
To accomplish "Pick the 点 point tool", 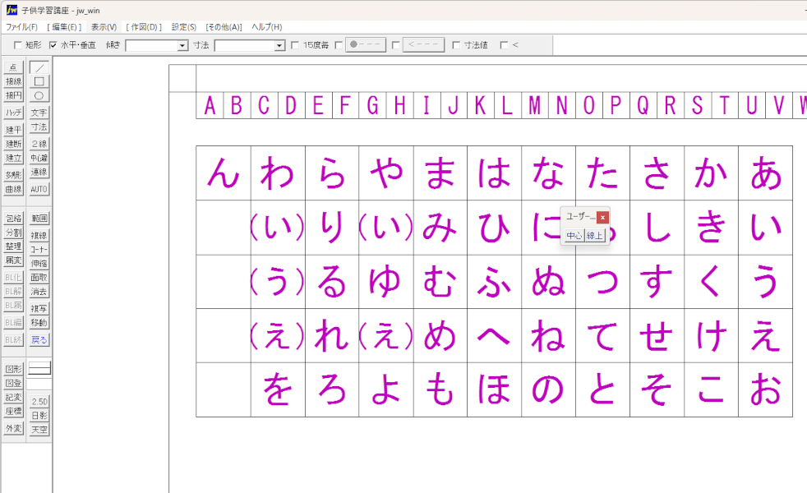I will pyautogui.click(x=13, y=67).
